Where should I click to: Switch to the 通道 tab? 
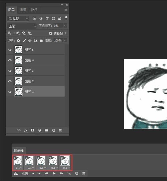(x=23, y=10)
